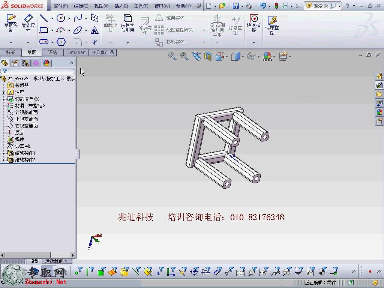Toggle the Filter Midpoints selection filter
The height and width of the screenshot is (288, 384).
(x=183, y=271)
